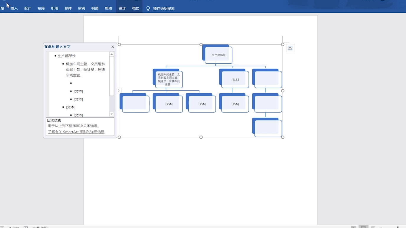Open the 插入 ribbon tab
The image size is (406, 228).
[x=14, y=9]
